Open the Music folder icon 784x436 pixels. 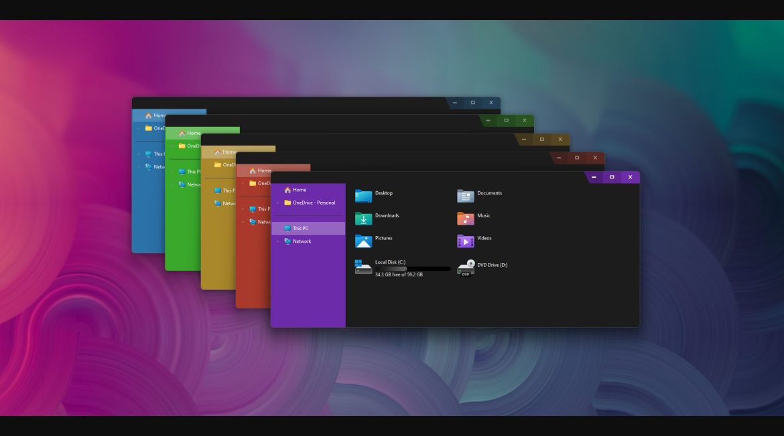click(465, 219)
